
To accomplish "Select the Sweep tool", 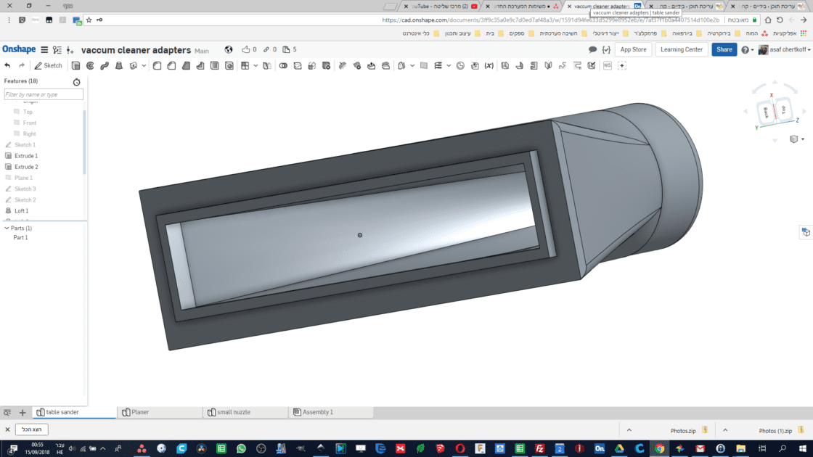I will point(105,66).
